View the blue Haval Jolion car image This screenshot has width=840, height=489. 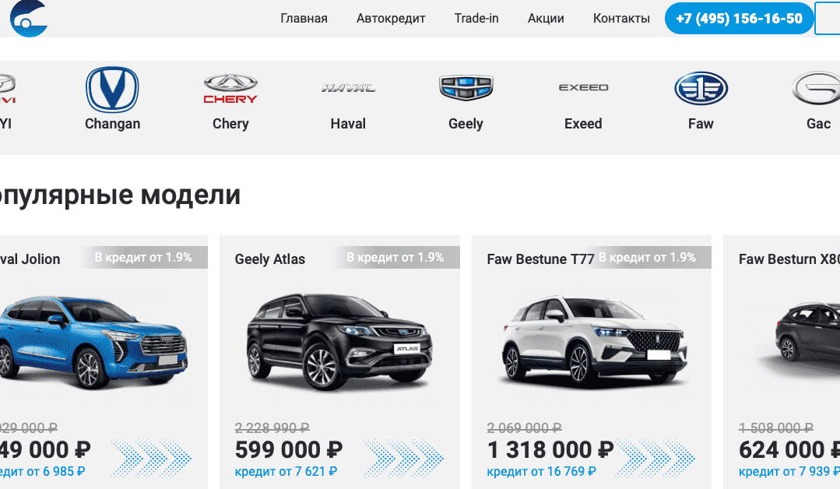pyautogui.click(x=92, y=342)
